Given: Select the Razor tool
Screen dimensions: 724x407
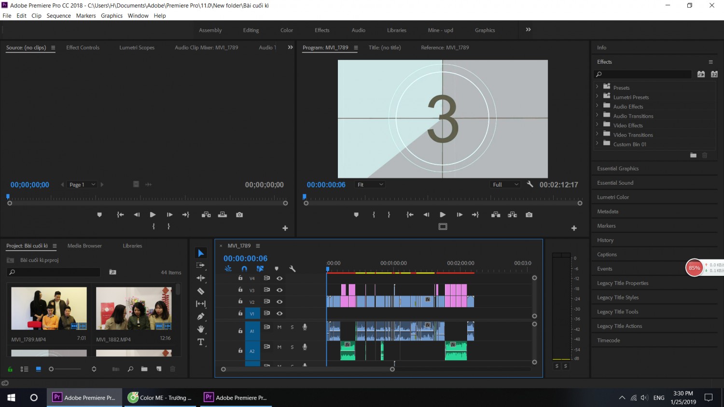Looking at the screenshot, I should click(x=201, y=291).
